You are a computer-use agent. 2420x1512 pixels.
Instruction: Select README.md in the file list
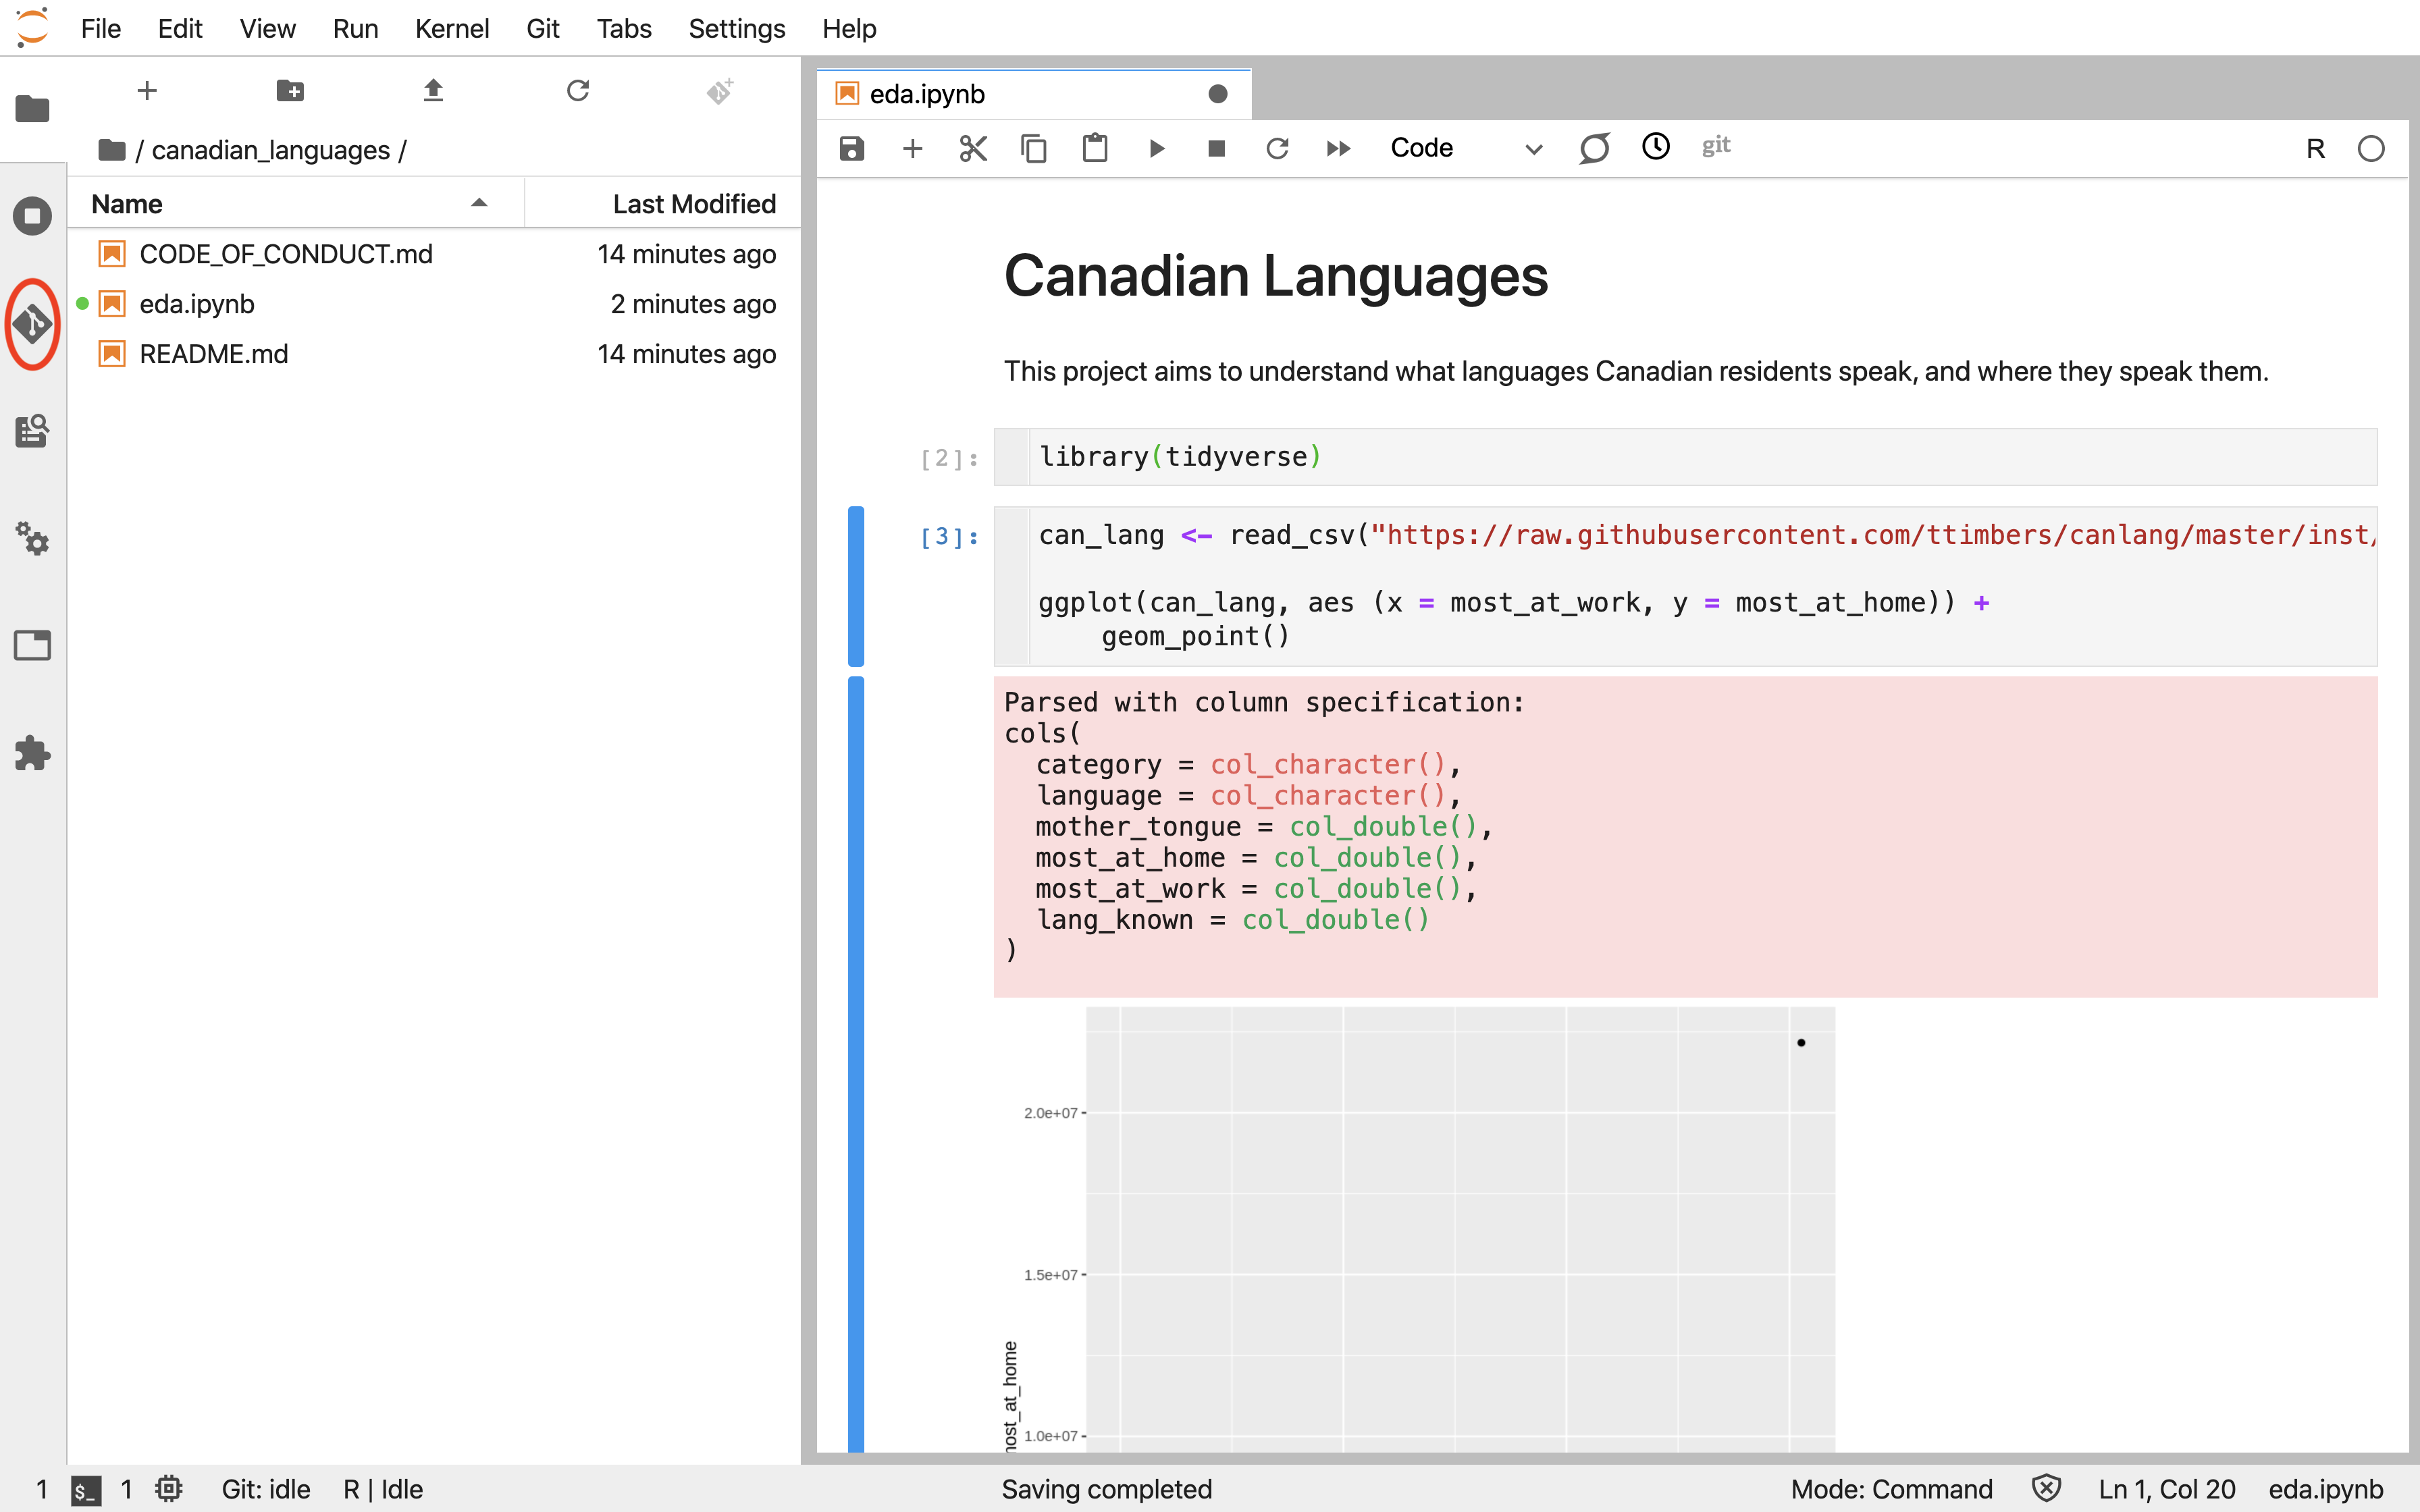coord(435,354)
